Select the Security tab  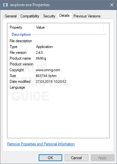(49, 16)
